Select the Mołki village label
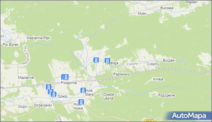This screenshot has height=122, width=212. click(x=142, y=14)
